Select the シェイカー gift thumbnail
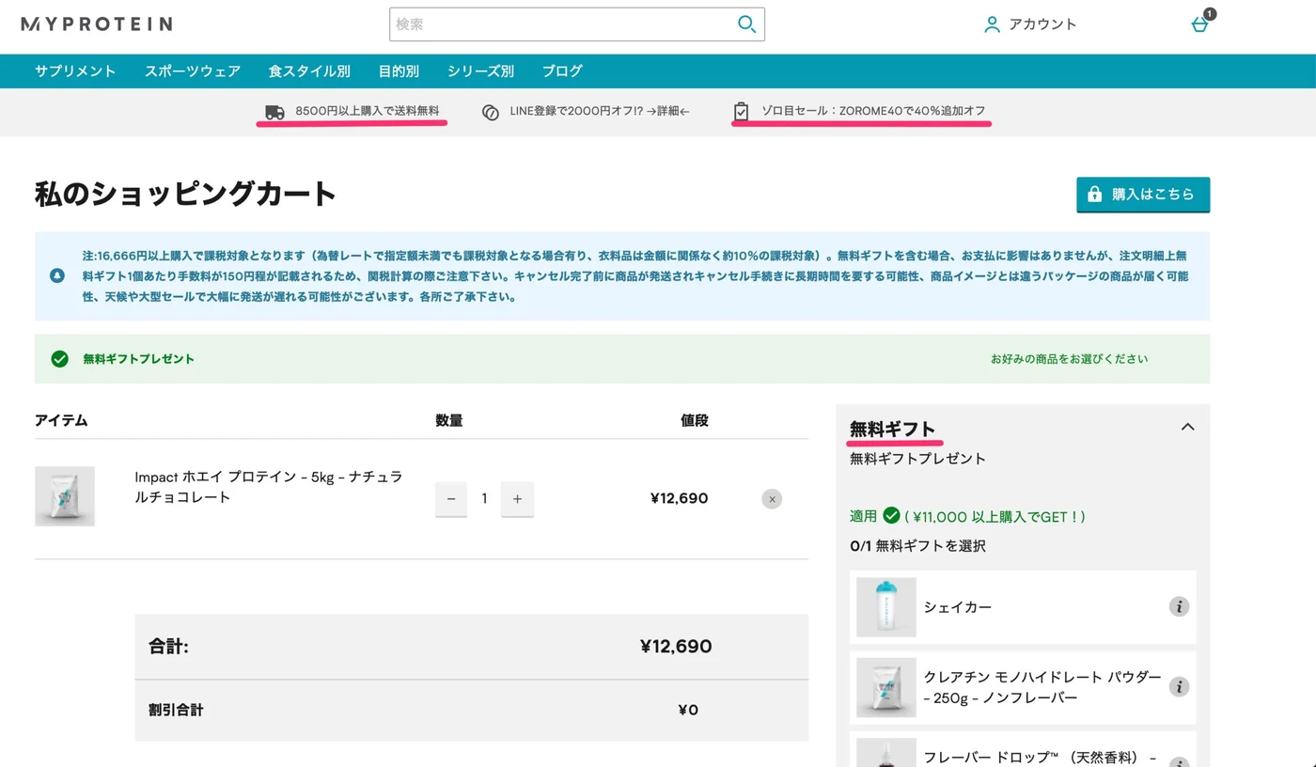Screen dimensions: 1316x767 886,607
